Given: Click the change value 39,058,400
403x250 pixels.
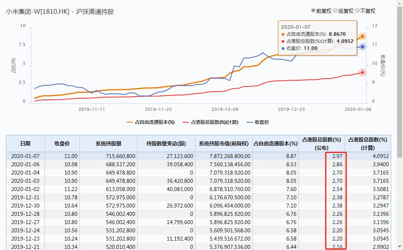Looking at the screenshot, I should tap(180, 164).
